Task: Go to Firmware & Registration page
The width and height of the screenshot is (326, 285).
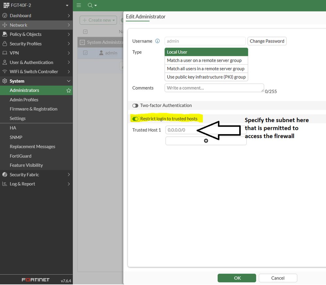Action: tap(33, 109)
